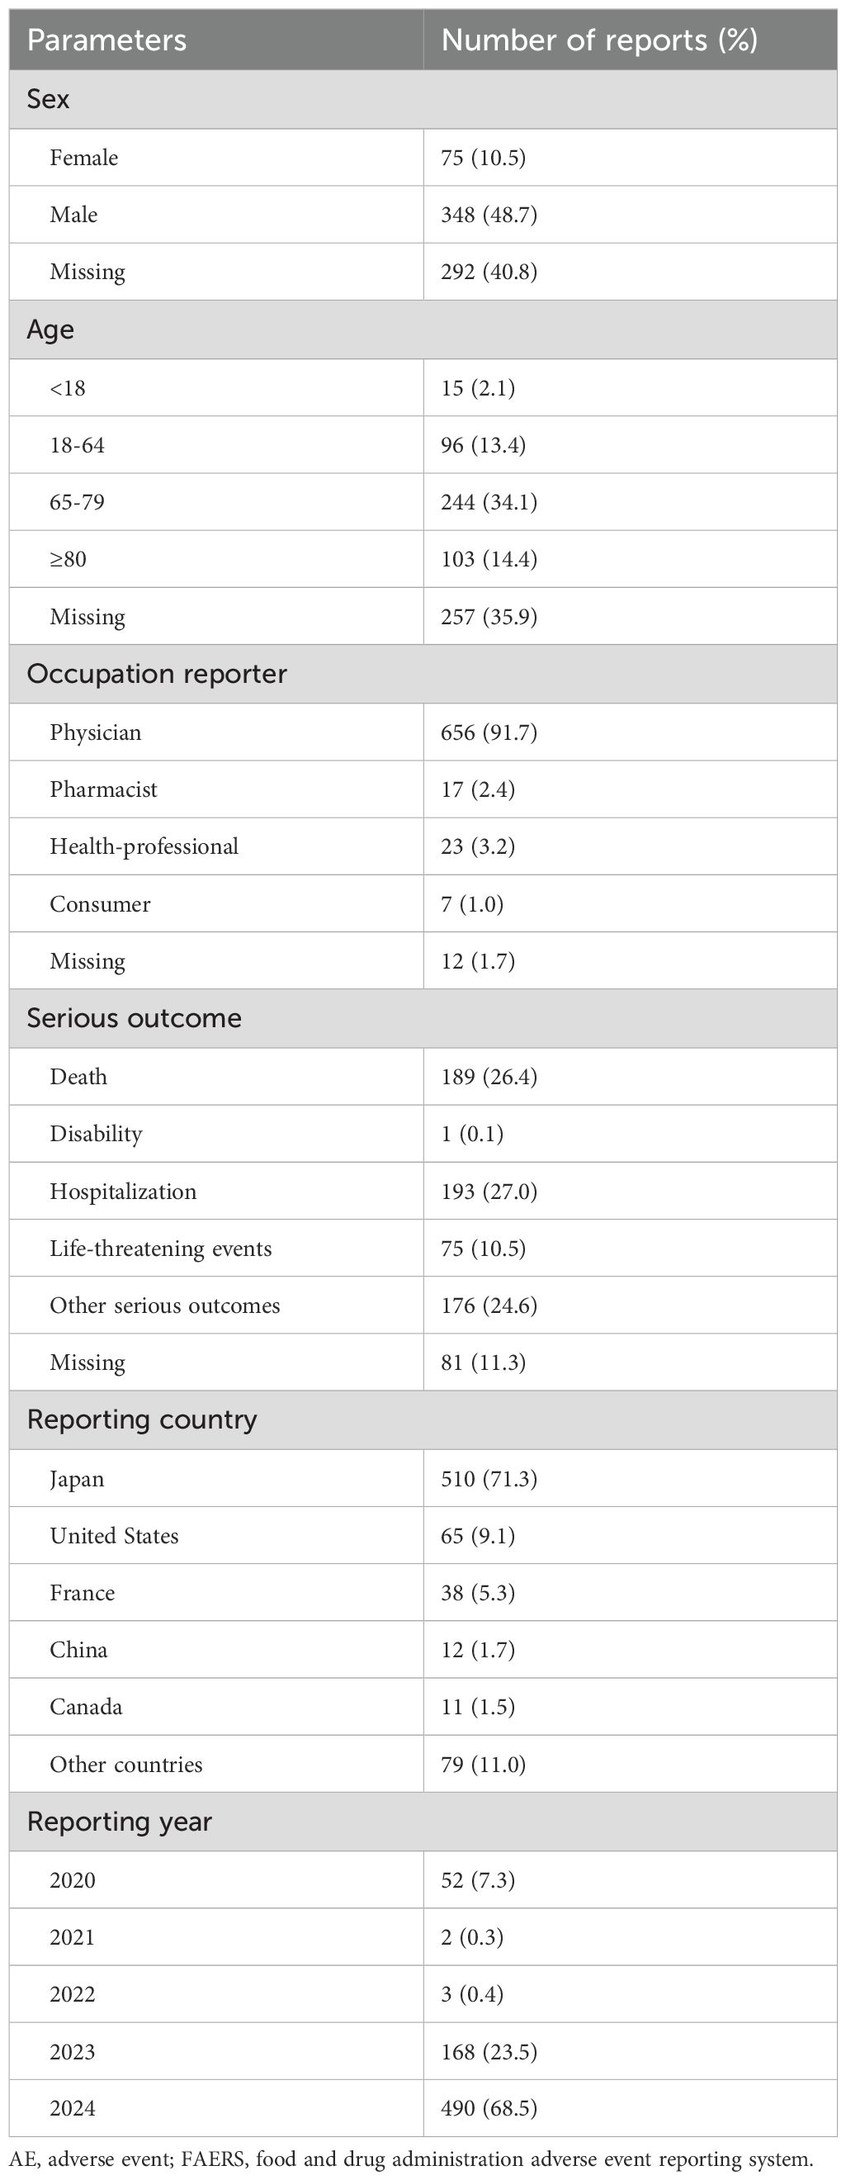Click the 65-79 age group label
The height and width of the screenshot is (2180, 846).
point(77,502)
